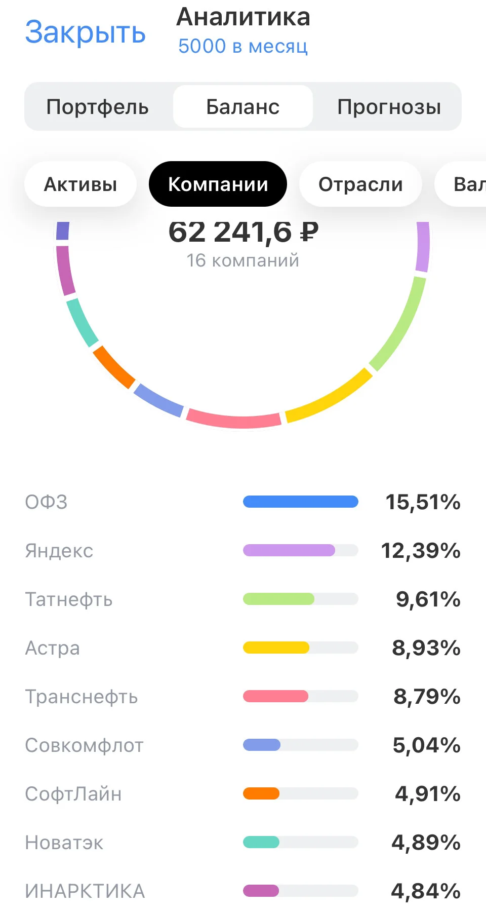Click the Совкомфлот share bar
Screen dimensions: 486x912
click(301, 745)
